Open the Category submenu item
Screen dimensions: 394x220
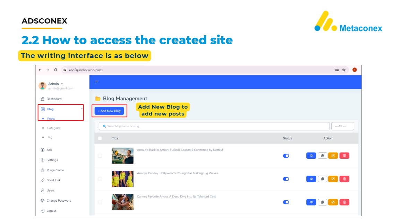coord(53,128)
